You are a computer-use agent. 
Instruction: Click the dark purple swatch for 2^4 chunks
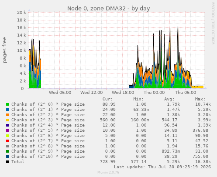pos(7,125)
